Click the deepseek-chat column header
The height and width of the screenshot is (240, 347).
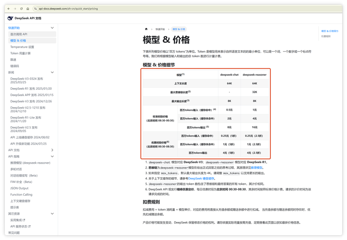click(229, 75)
